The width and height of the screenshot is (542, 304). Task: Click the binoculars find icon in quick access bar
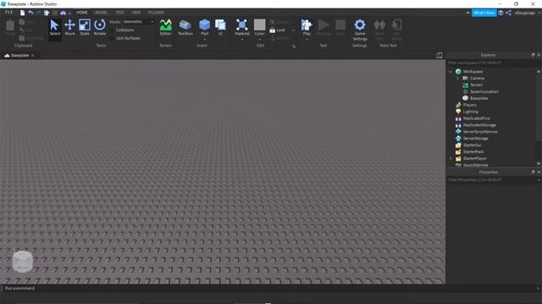(x=63, y=13)
